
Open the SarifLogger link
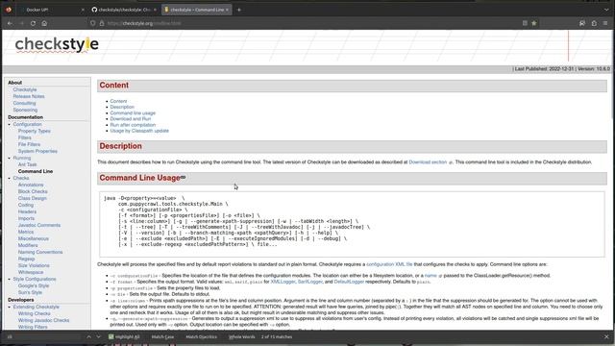[309, 282]
